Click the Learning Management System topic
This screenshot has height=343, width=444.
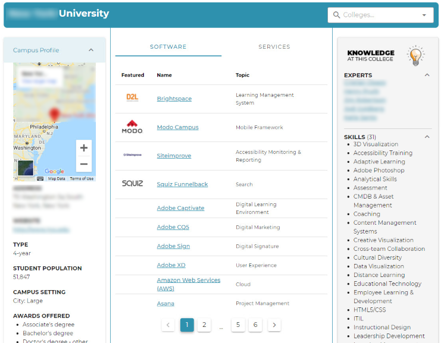(x=265, y=99)
